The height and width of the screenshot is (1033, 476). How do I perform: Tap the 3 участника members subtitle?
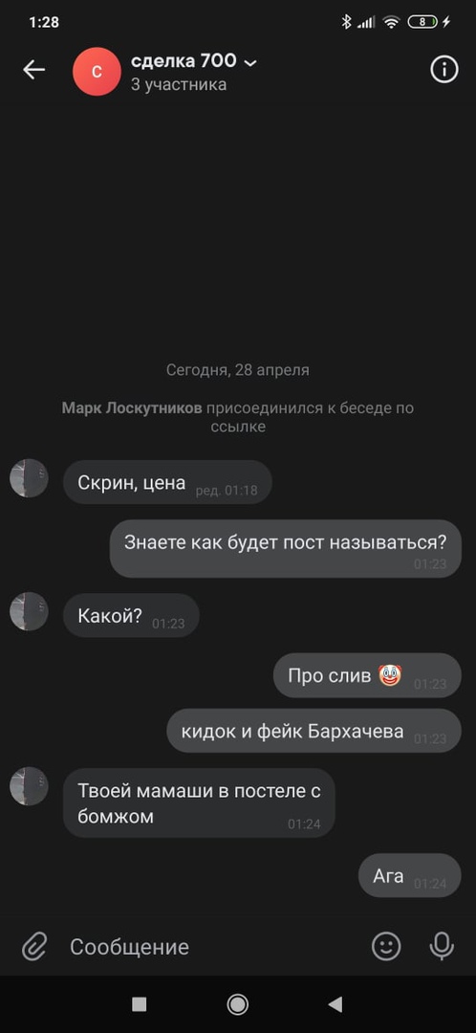click(179, 84)
